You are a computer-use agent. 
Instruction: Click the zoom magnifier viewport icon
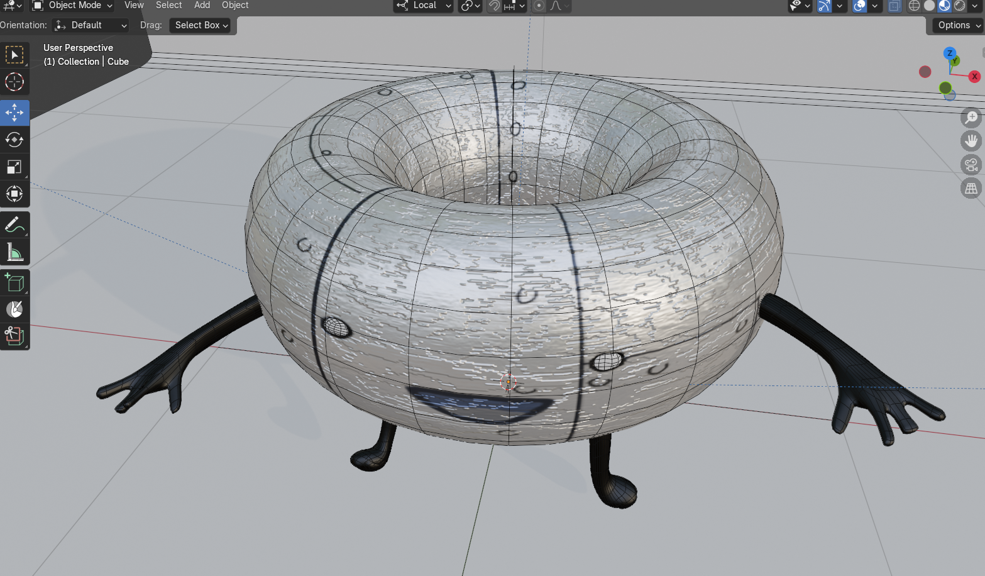971,118
